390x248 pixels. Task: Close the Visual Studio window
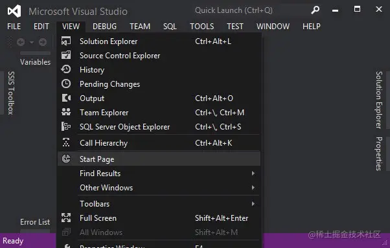(x=379, y=10)
